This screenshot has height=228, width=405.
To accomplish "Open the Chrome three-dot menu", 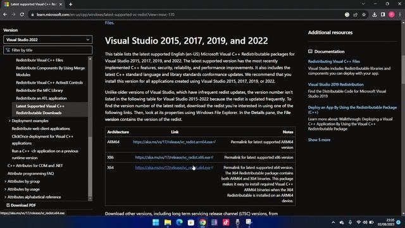I will click(400, 15).
